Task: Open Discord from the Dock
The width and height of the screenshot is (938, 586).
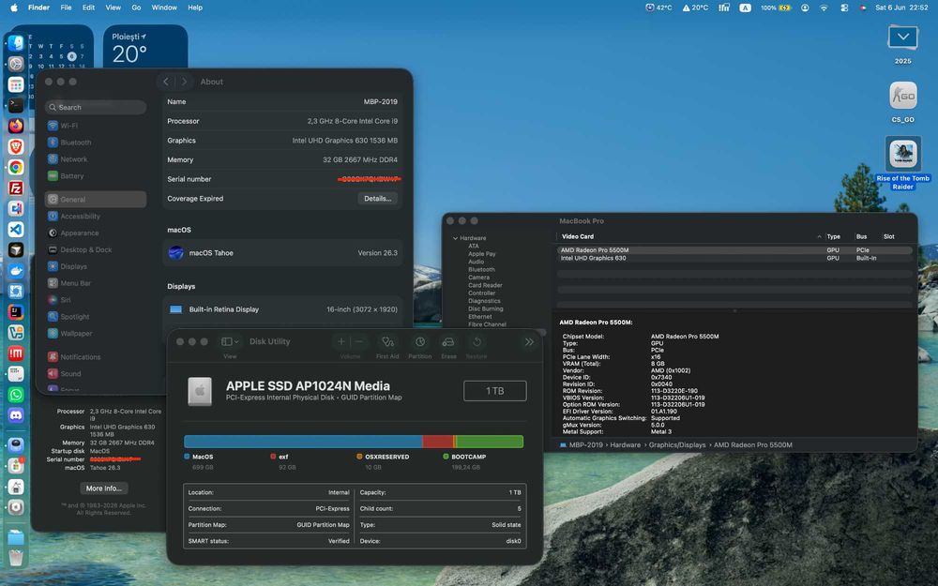Action: click(x=16, y=415)
